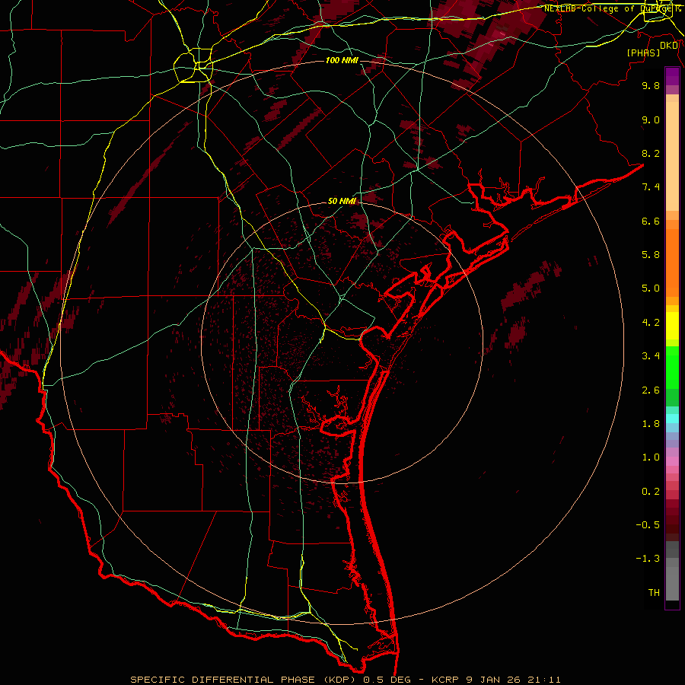The height and width of the screenshot is (685, 685).
Task: Click the [PHAS] unit label above color scale
Action: [x=643, y=53]
